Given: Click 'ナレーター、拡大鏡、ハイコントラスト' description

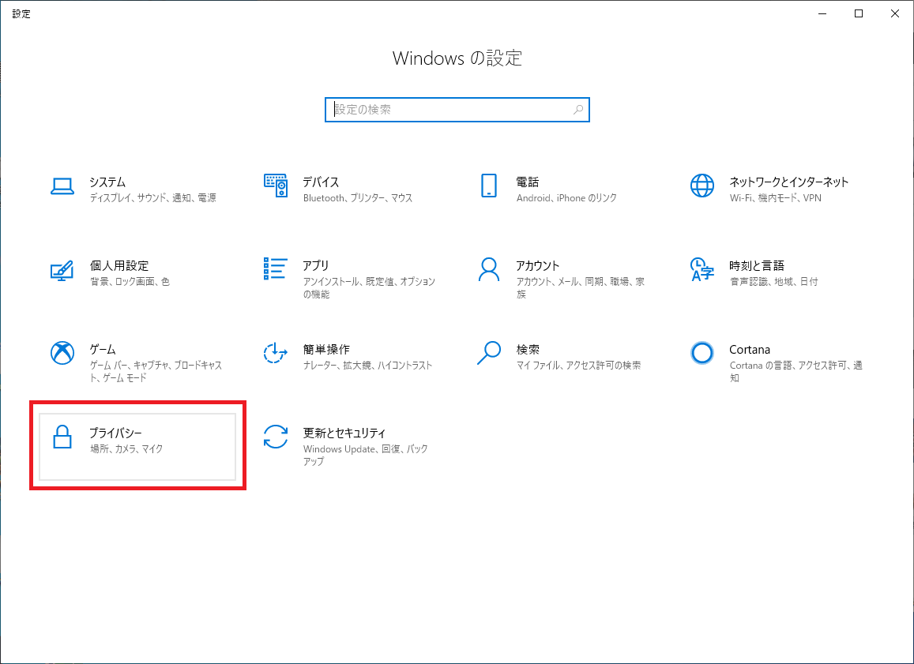Looking at the screenshot, I should pyautogui.click(x=368, y=366).
